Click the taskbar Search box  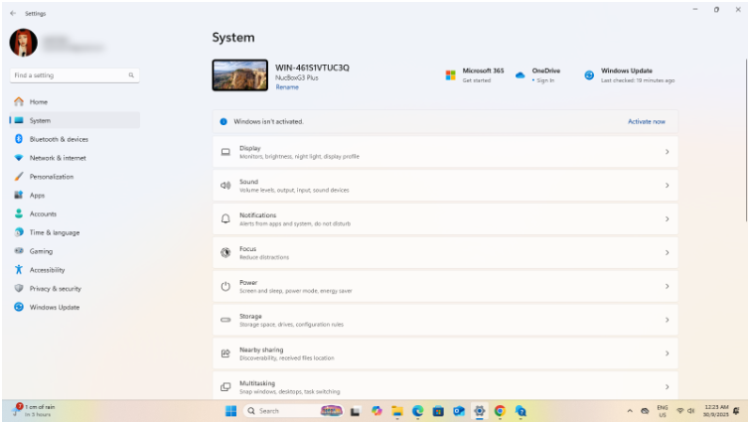coord(294,411)
